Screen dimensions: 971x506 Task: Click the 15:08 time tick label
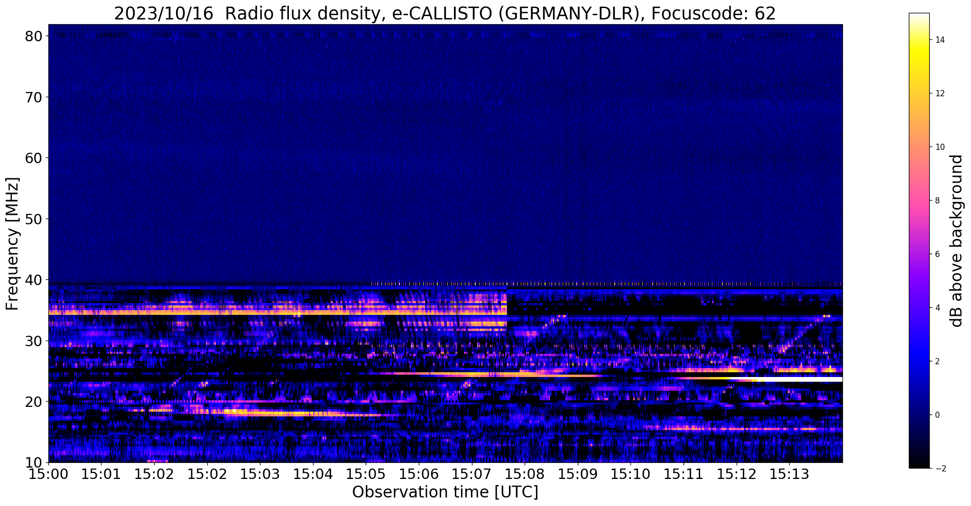pos(525,474)
